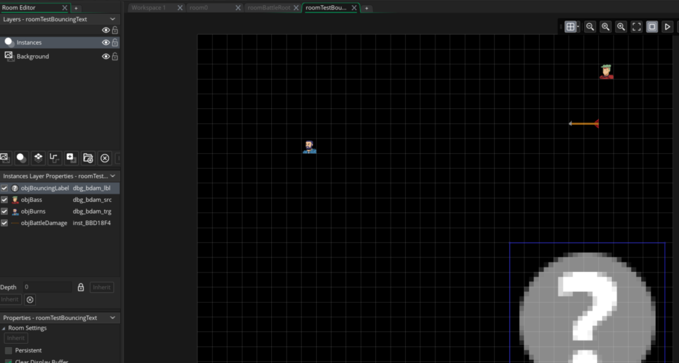Viewport: 679px width, 363px height.
Task: Delete the selected layer
Action: tap(105, 158)
